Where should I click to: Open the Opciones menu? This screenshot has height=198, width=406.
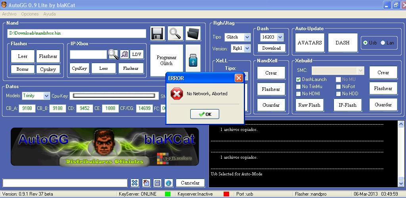(x=30, y=14)
